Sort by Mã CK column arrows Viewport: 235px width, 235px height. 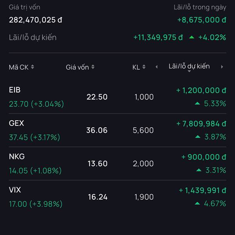click(x=33, y=67)
